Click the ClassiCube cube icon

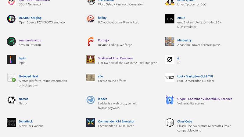click(x=170, y=122)
